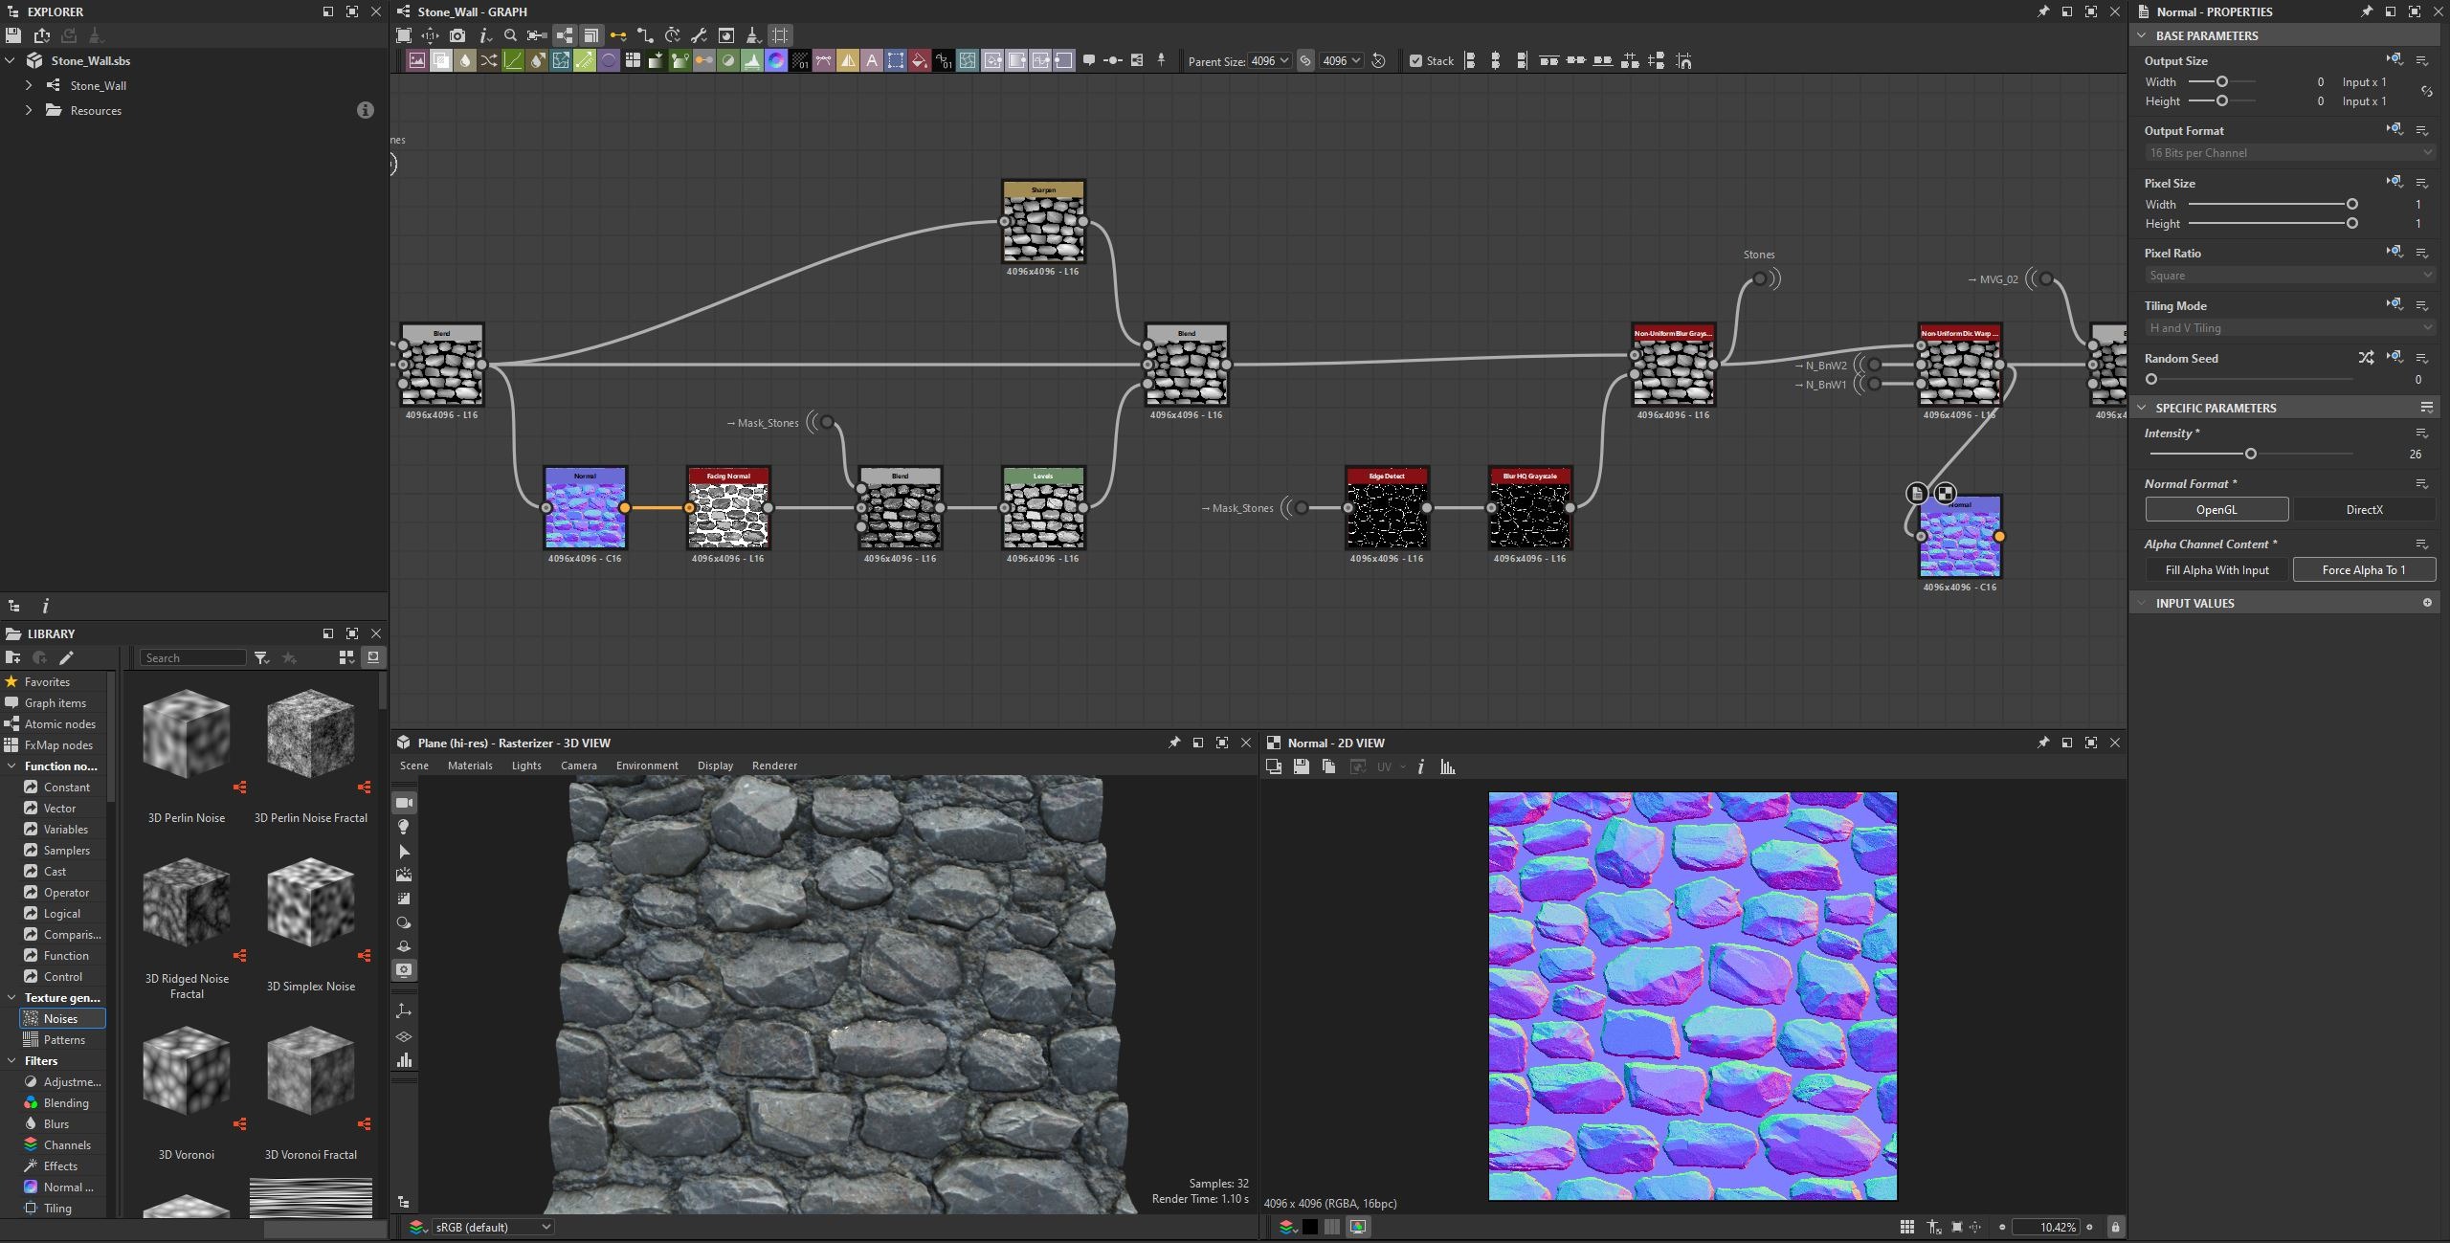Toggle the Stack checkbox
Viewport: 2450px width, 1243px height.
coord(1415,60)
